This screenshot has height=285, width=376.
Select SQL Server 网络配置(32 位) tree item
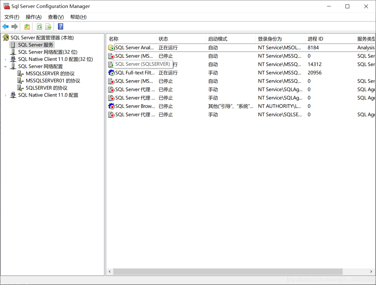tap(48, 52)
